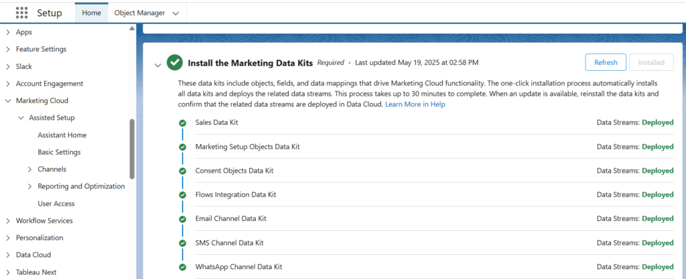The width and height of the screenshot is (686, 279).
Task: Click the Sales Data Kit green check icon
Action: [x=182, y=123]
